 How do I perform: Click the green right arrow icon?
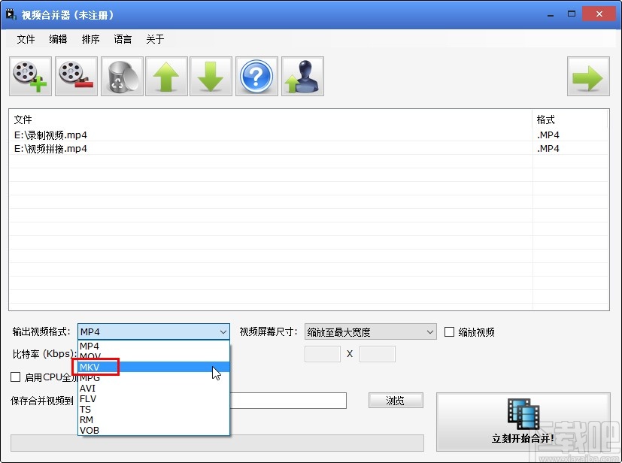click(588, 76)
